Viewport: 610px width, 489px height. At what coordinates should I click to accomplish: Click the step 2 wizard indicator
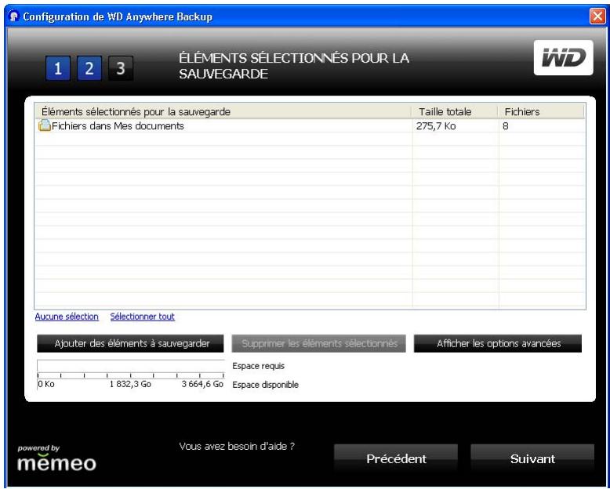tap(89, 68)
